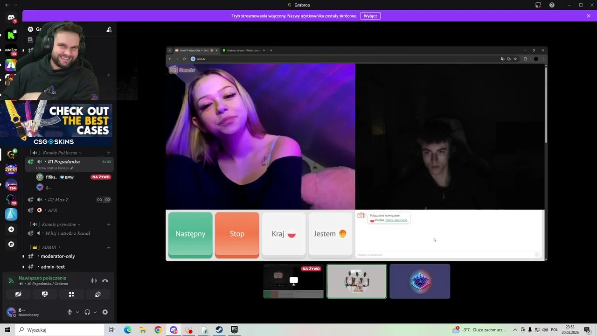Open the notification center with 2 alerts
This screenshot has width=597, height=336.
click(x=587, y=330)
